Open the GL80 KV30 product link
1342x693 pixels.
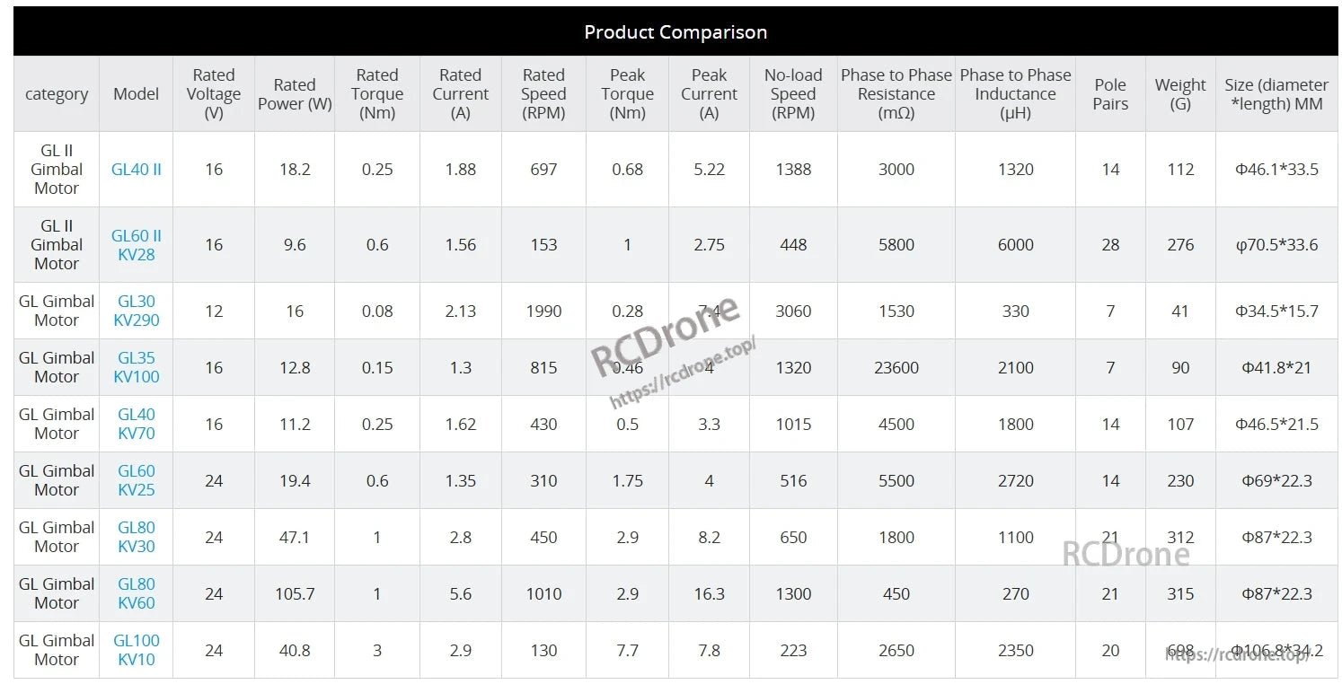(x=137, y=537)
